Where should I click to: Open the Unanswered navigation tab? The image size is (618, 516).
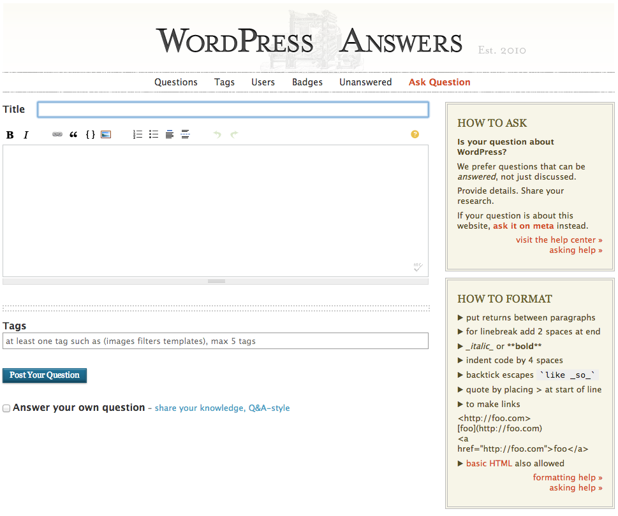pyautogui.click(x=365, y=82)
